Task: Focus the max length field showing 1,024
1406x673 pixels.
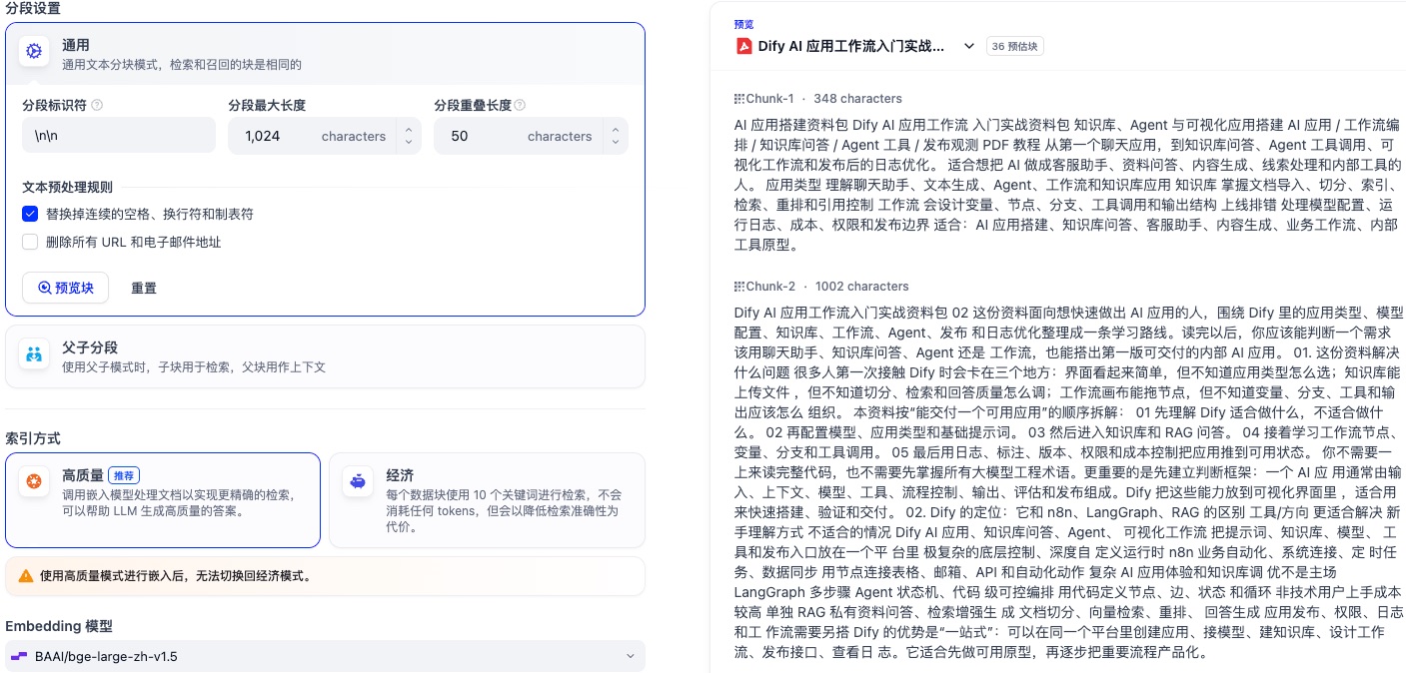Action: 312,136
